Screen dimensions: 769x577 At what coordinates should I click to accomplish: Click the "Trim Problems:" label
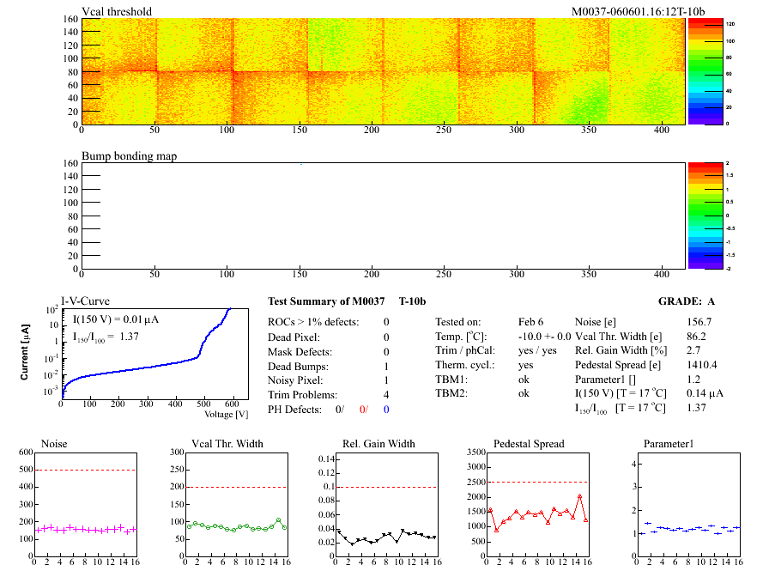coord(301,395)
